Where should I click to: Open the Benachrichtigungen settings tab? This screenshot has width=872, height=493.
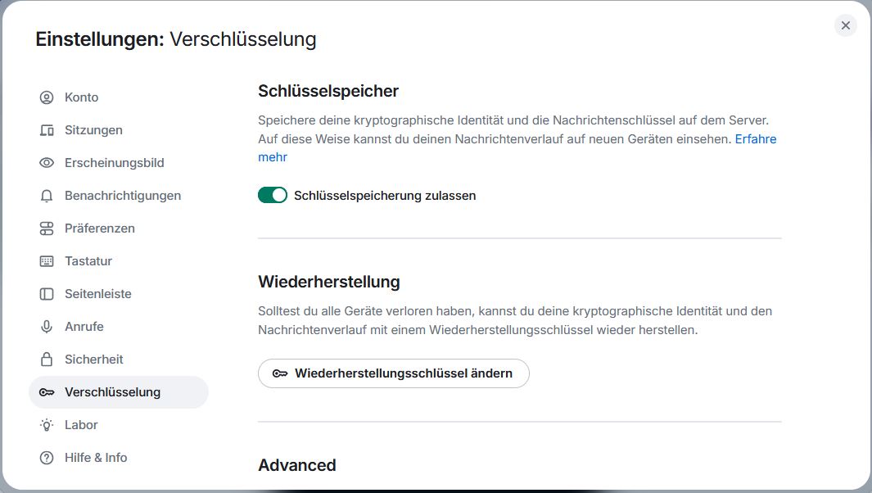click(x=123, y=196)
